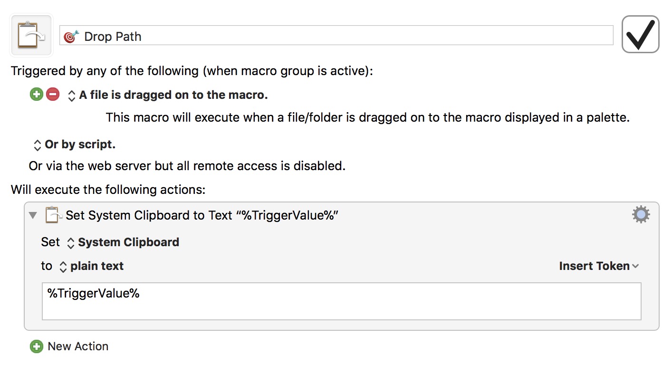The height and width of the screenshot is (365, 672).
Task: Change the 'A file is dragged' trigger type
Action: (x=168, y=95)
